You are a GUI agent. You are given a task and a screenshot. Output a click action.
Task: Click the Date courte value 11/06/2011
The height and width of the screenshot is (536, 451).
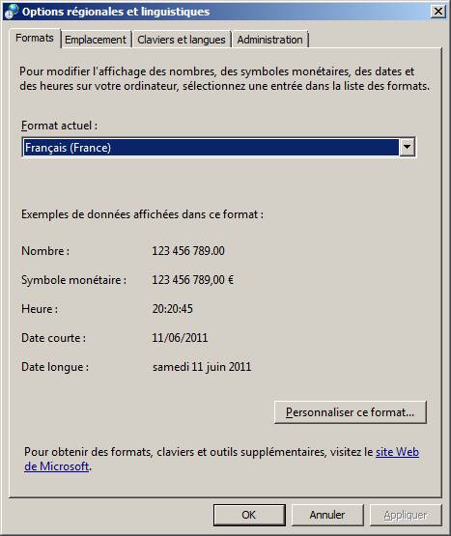(x=180, y=338)
